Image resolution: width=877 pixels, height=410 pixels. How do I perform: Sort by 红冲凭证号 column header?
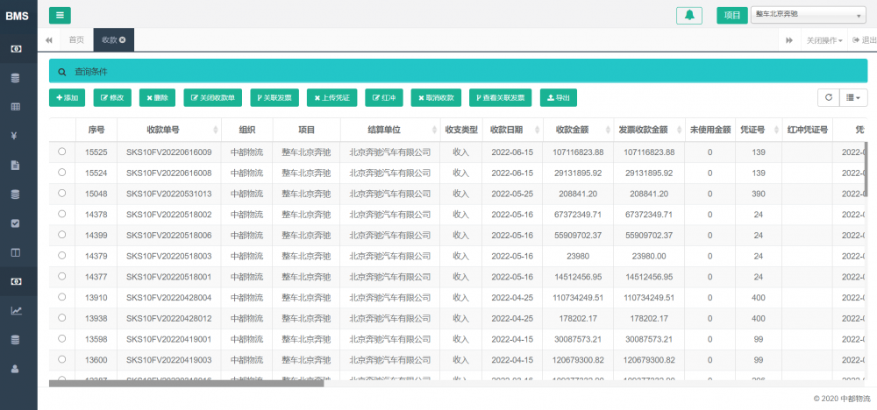click(807, 130)
